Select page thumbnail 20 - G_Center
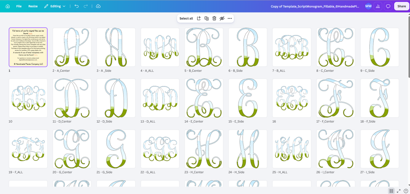Screen dimensions: 410x194 coord(72,149)
